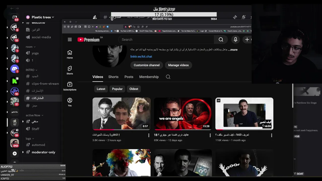Open clown thumbnail video in second row
Screen dimensions: 322x181
[x=122, y=163]
